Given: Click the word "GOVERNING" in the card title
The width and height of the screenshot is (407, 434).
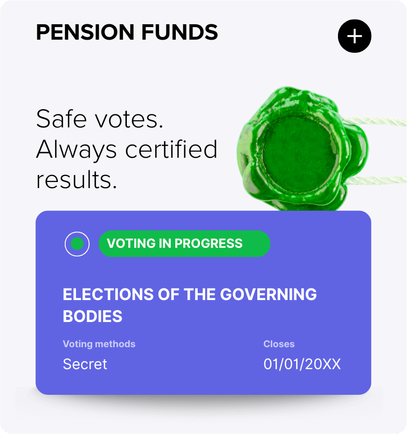Looking at the screenshot, I should (268, 294).
